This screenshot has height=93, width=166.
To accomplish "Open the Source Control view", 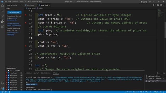I will (3, 16).
